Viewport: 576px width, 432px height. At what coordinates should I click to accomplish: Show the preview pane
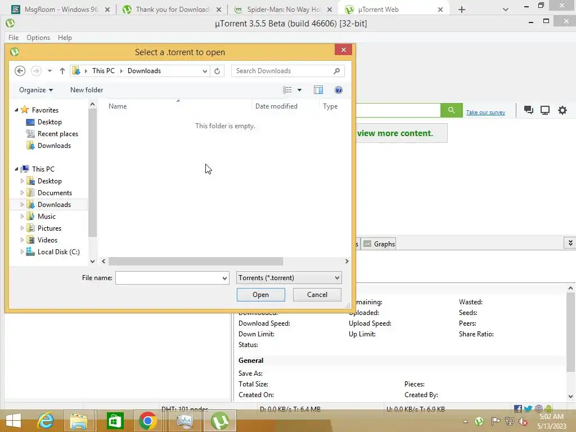click(x=318, y=90)
